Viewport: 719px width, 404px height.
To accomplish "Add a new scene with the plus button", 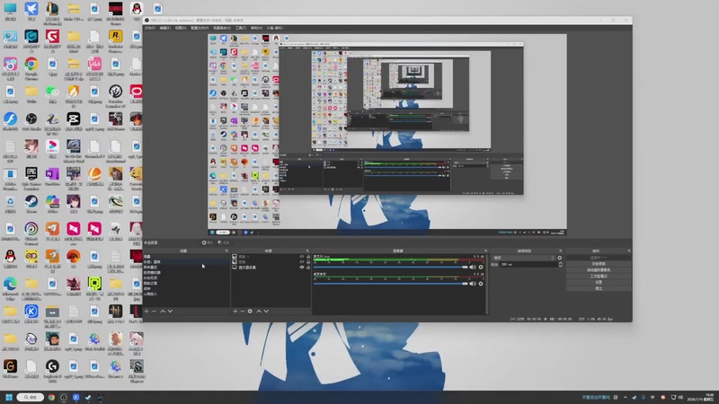I will (x=146, y=311).
